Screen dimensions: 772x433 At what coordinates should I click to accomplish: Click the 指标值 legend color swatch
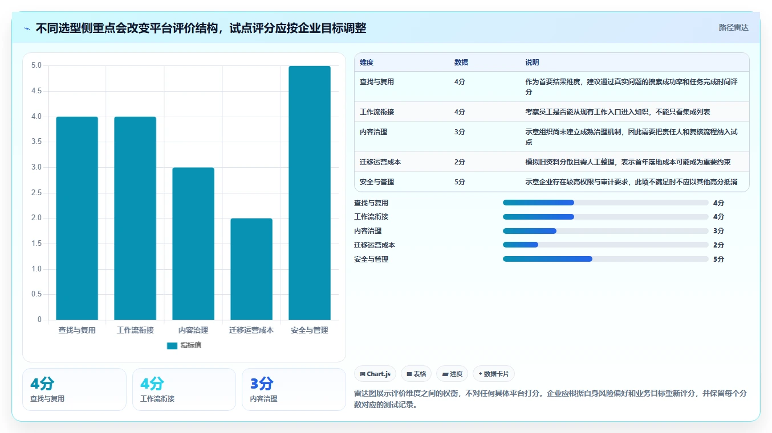pos(172,346)
